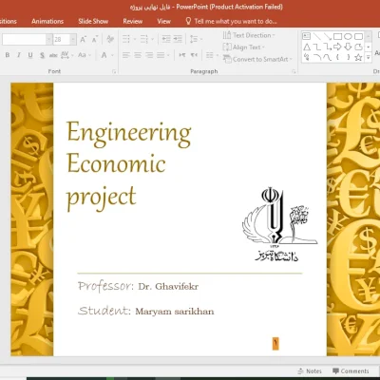
Task: Toggle Italic formatting
Action: coord(19,55)
